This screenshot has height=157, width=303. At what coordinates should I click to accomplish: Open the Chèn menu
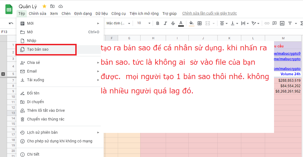66,14
